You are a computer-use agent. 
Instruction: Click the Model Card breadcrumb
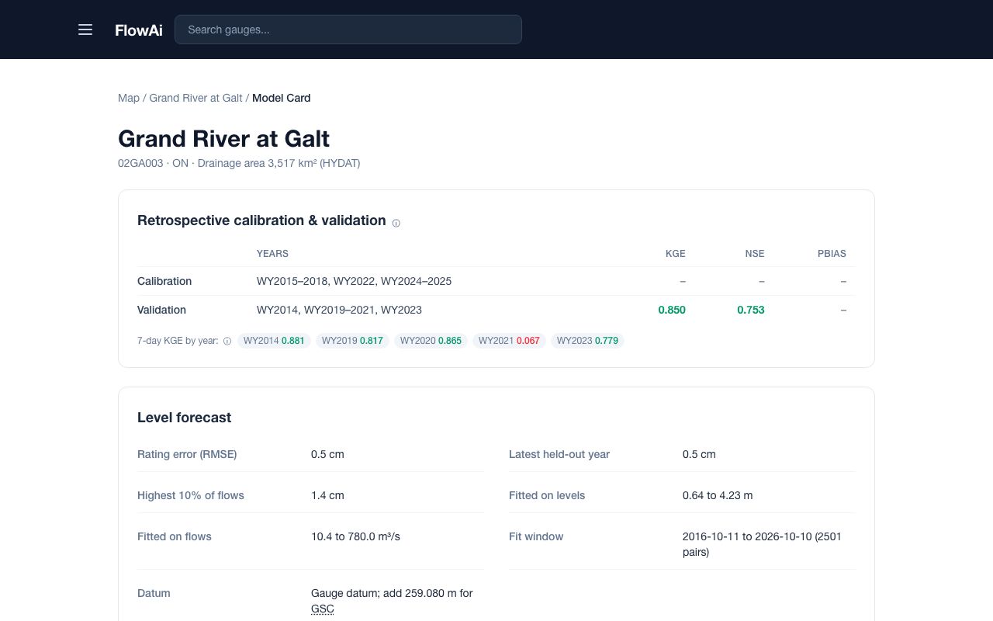coord(282,98)
